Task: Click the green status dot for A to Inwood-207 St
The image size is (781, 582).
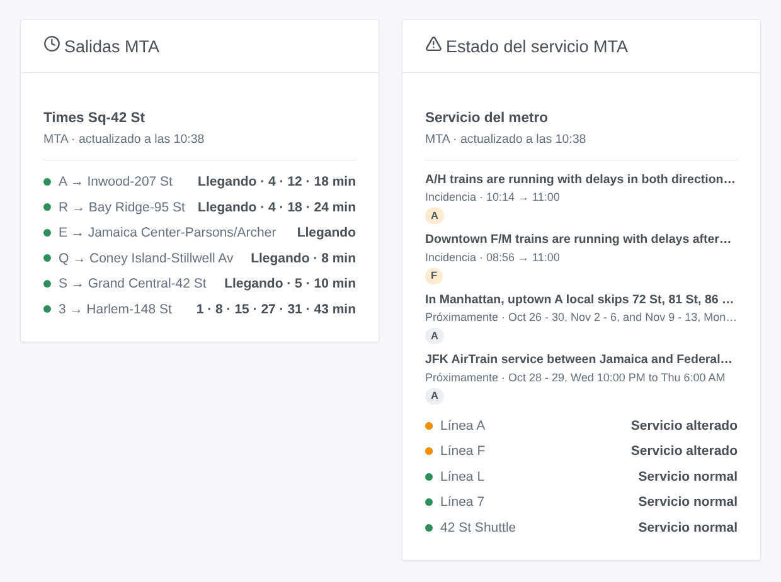Action: tap(47, 182)
